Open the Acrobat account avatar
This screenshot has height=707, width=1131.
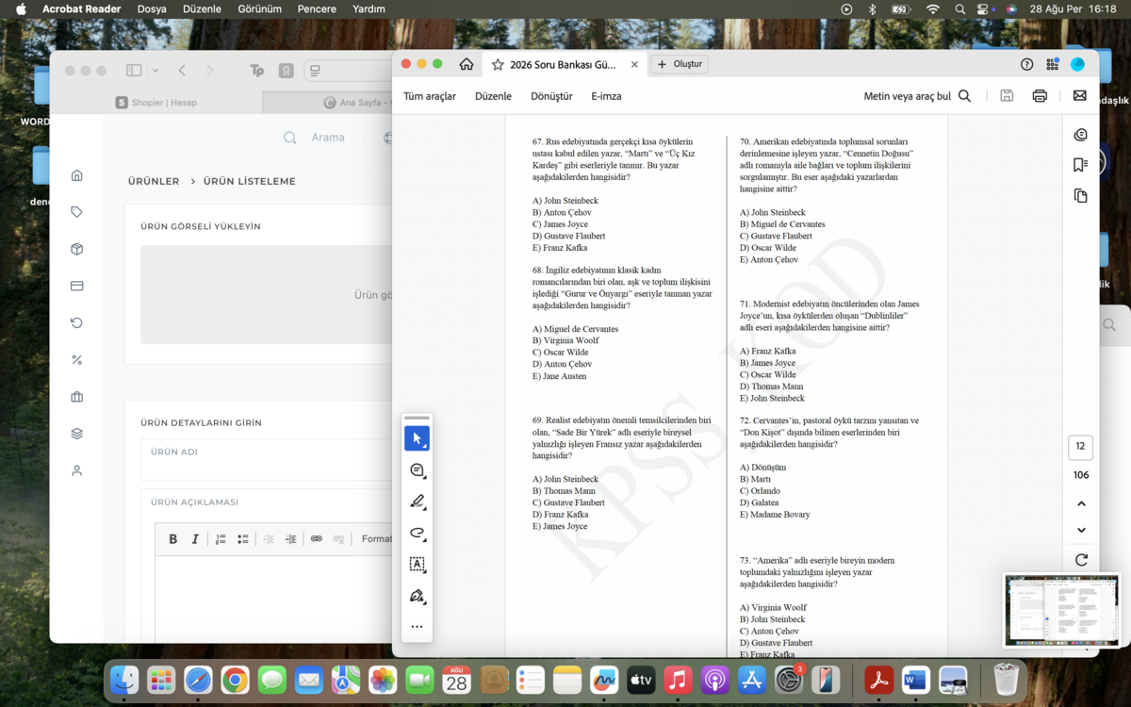click(x=1078, y=64)
